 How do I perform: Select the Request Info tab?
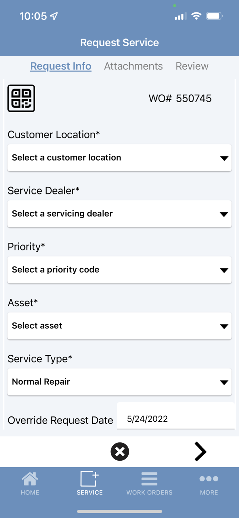61,66
